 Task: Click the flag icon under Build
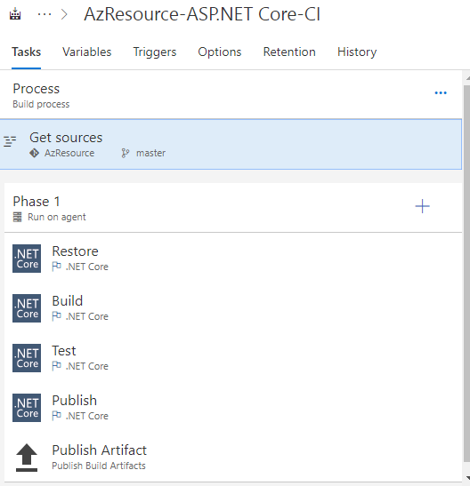coord(56,316)
